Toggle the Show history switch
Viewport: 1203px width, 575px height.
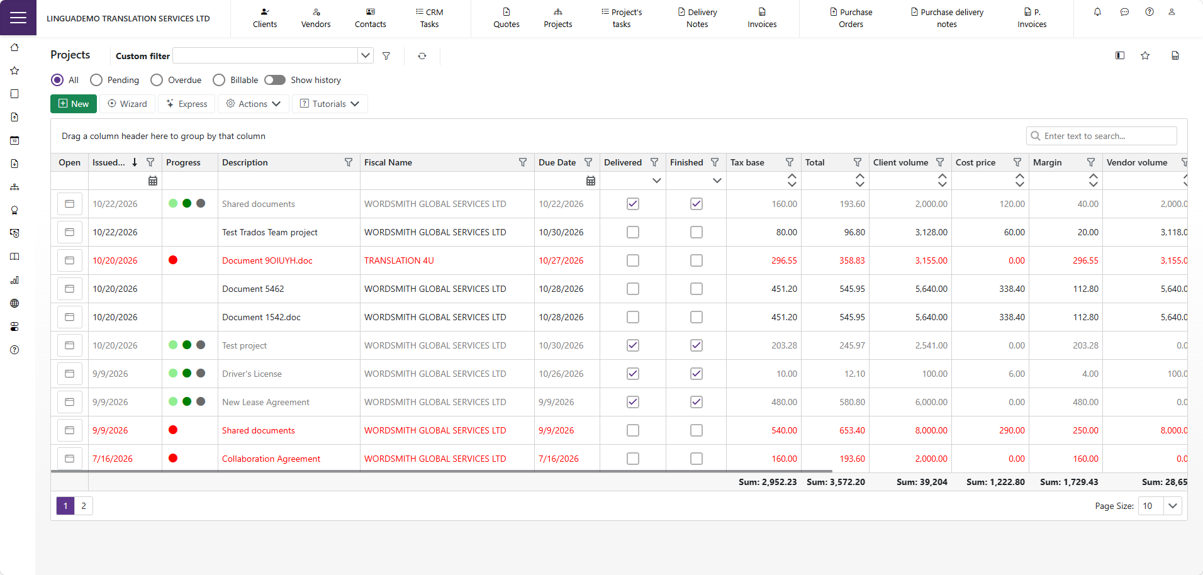tap(275, 80)
